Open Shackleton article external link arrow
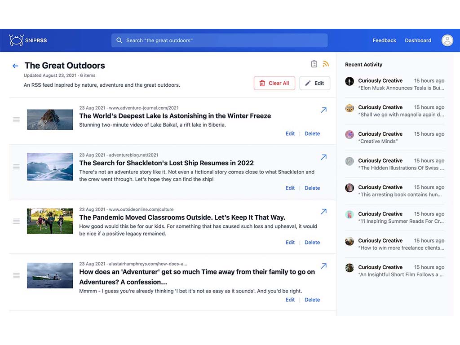 (323, 157)
